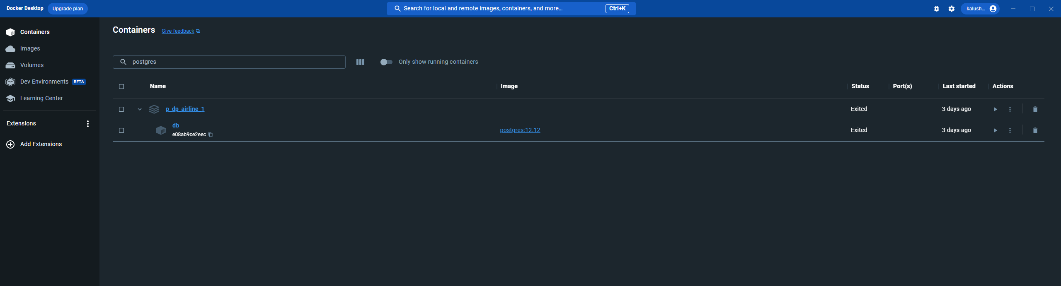Click the Dev Environments icon in sidebar
This screenshot has height=286, width=1061.
point(10,82)
